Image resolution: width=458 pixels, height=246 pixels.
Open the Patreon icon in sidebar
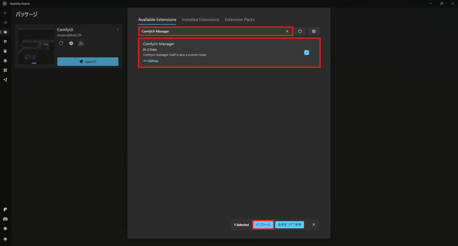(x=5, y=209)
